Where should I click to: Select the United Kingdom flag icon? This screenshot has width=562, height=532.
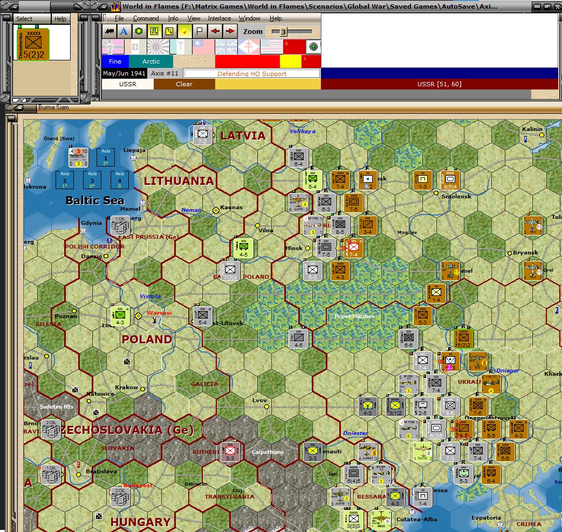pyautogui.click(x=226, y=47)
